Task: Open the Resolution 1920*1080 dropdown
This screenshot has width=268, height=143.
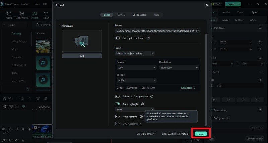Action: click(x=179, y=68)
